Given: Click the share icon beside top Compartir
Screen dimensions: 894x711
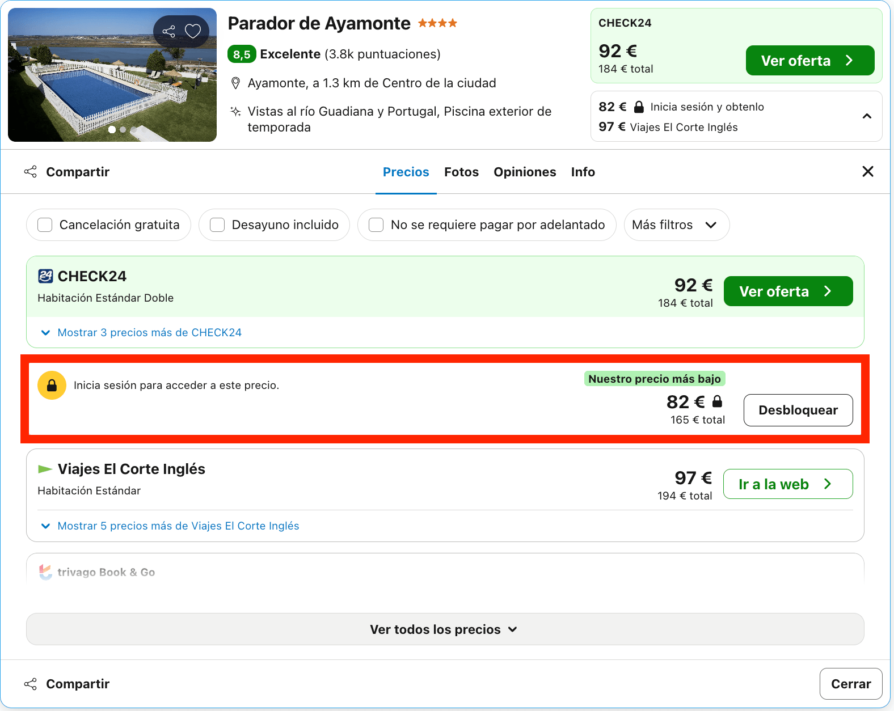Looking at the screenshot, I should tap(31, 171).
